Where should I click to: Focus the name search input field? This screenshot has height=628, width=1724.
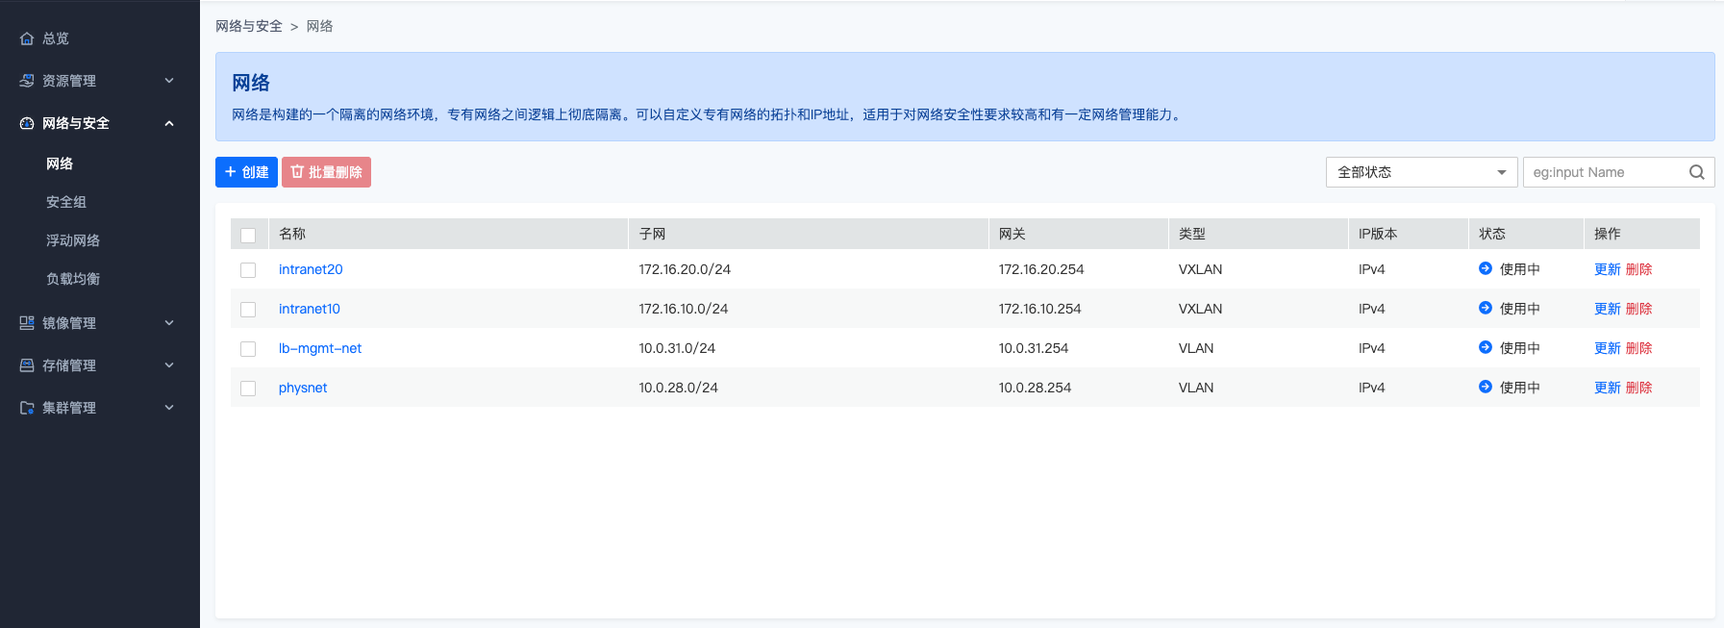(1604, 172)
